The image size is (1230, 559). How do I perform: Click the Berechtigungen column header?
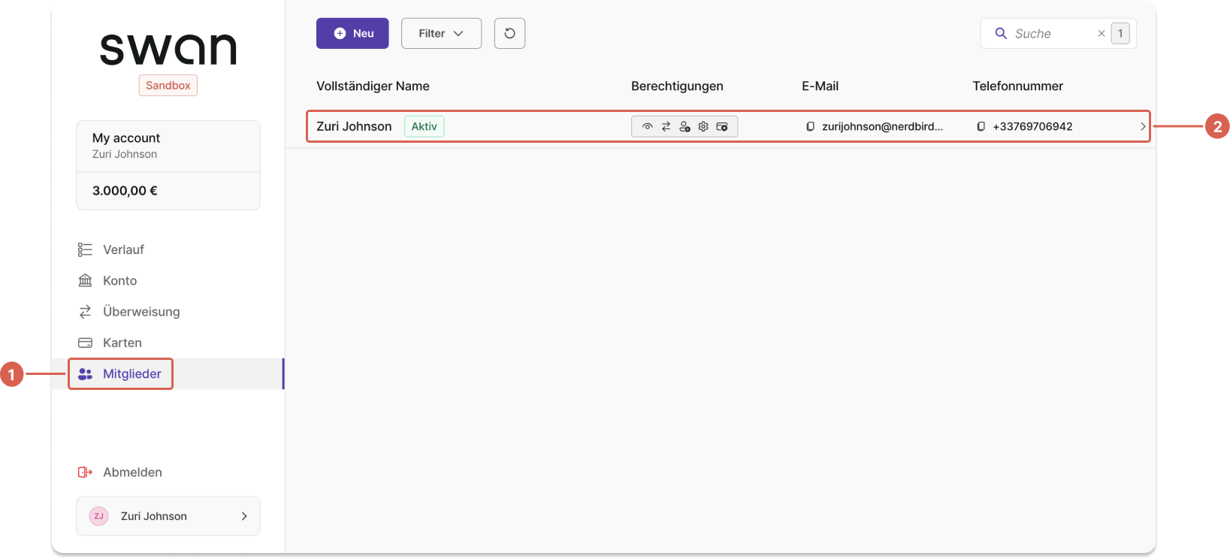(677, 86)
